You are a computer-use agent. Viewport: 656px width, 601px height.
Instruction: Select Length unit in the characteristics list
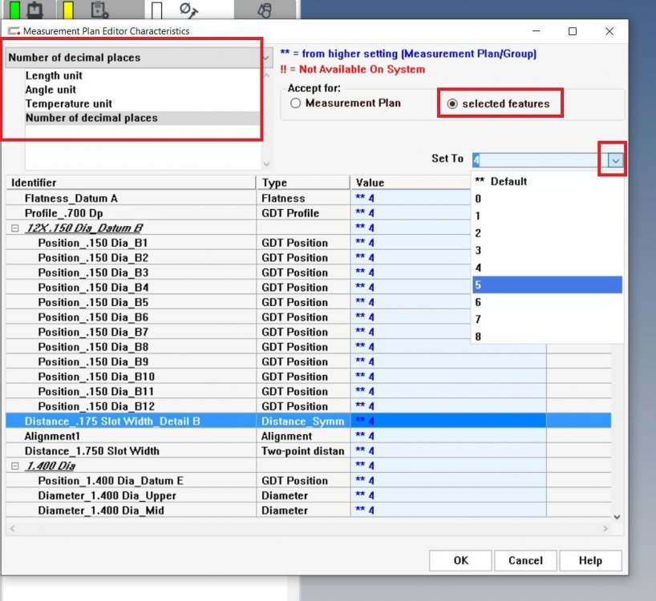(x=54, y=75)
